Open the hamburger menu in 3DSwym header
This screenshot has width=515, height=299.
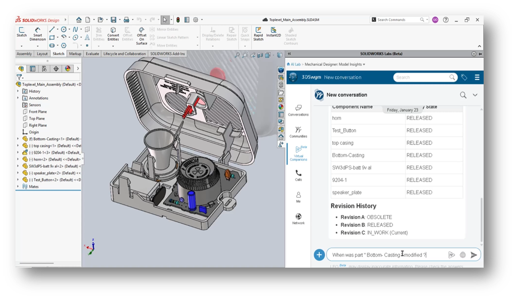pos(477,78)
